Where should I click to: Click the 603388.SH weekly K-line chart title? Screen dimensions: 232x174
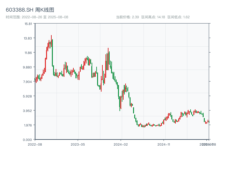click(30, 10)
